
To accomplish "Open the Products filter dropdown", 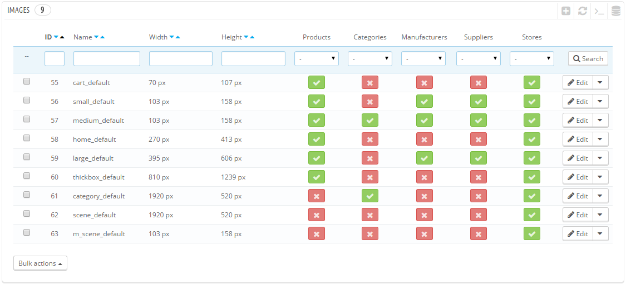I will tap(317, 58).
